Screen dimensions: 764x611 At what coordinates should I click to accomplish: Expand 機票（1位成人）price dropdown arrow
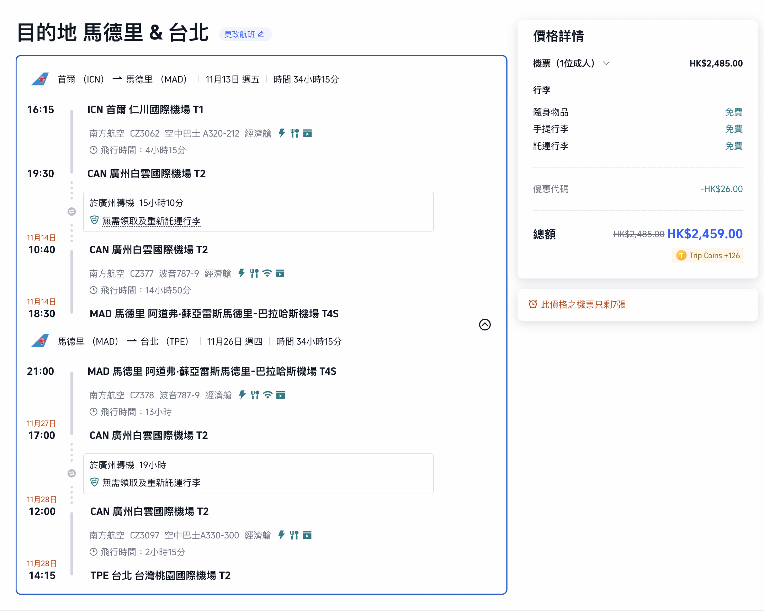pyautogui.click(x=606, y=63)
